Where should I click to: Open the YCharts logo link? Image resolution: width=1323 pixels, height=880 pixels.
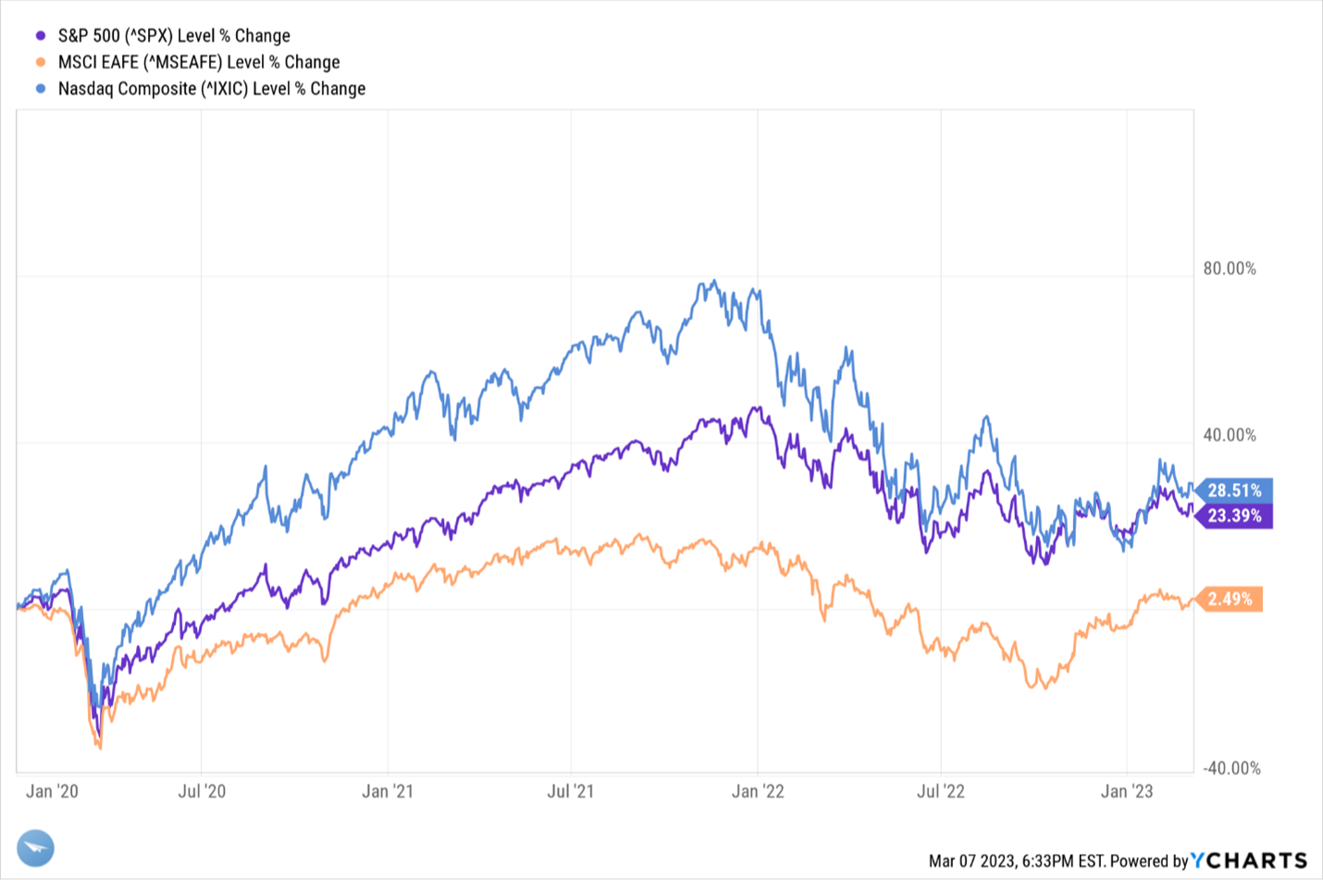tap(1249, 861)
